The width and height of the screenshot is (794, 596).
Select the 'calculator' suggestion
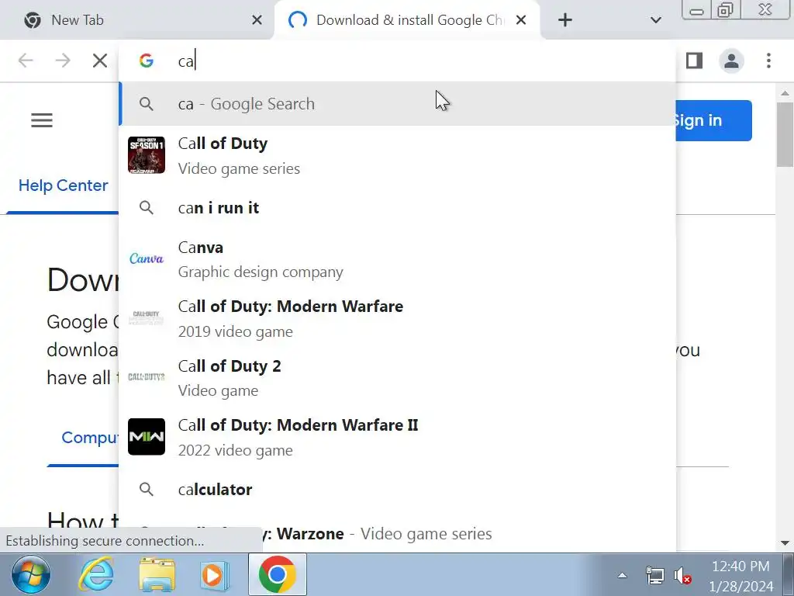(x=398, y=490)
